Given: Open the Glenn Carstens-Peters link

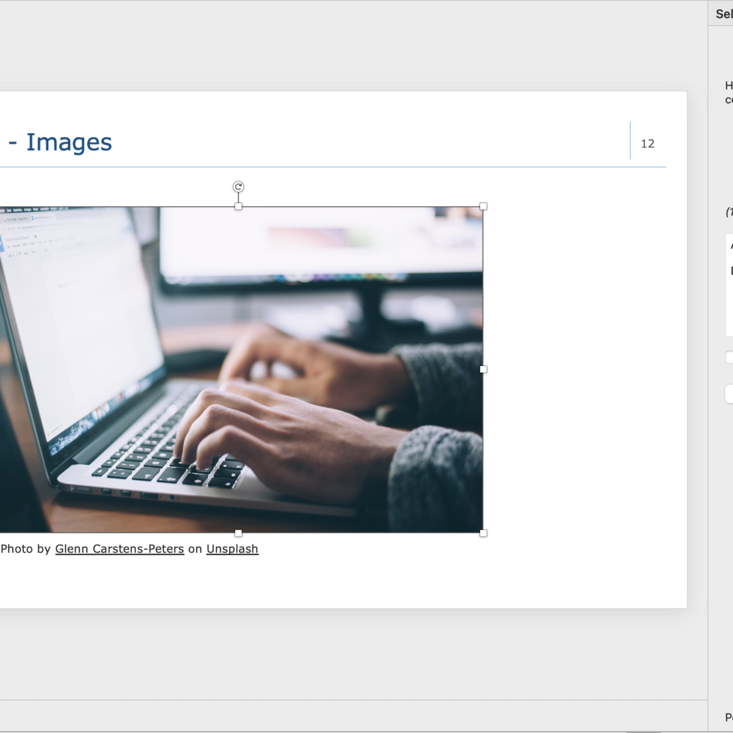Looking at the screenshot, I should pyautogui.click(x=119, y=549).
